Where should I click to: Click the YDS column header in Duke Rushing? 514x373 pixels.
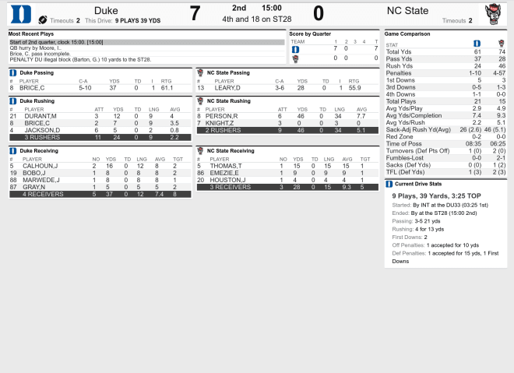[x=118, y=110]
